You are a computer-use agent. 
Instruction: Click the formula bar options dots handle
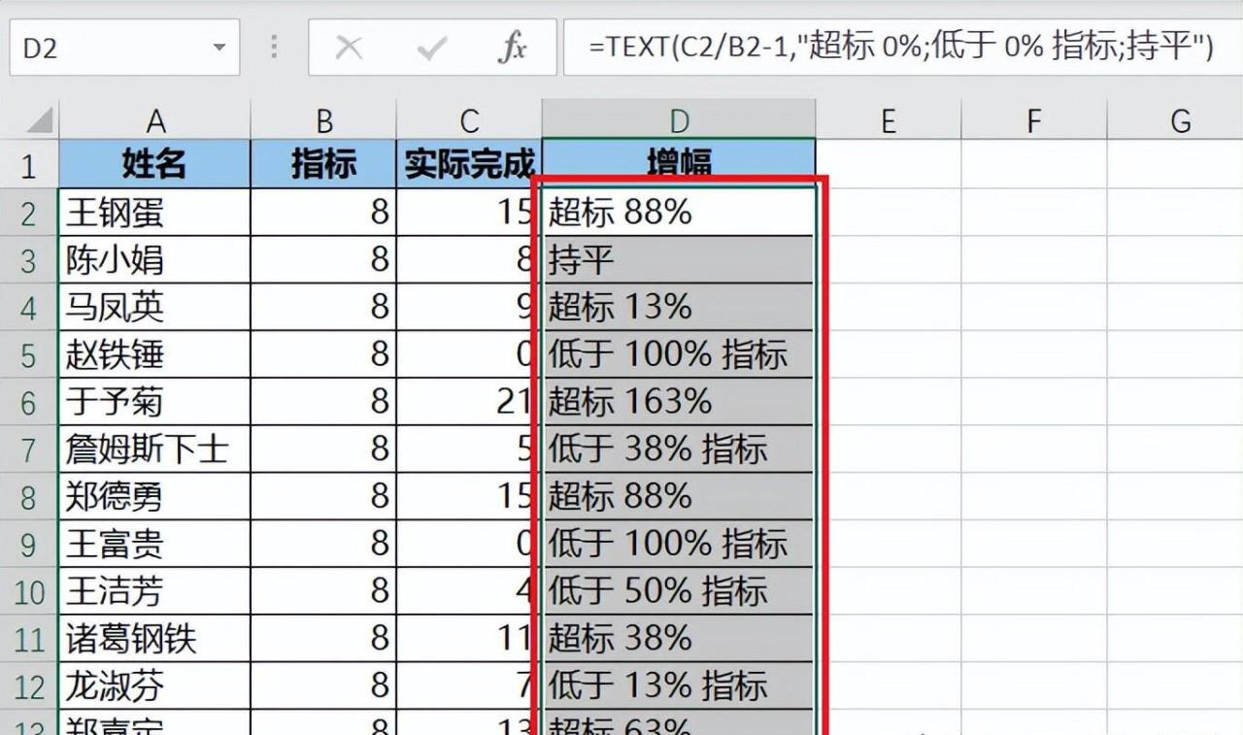pyautogui.click(x=275, y=47)
